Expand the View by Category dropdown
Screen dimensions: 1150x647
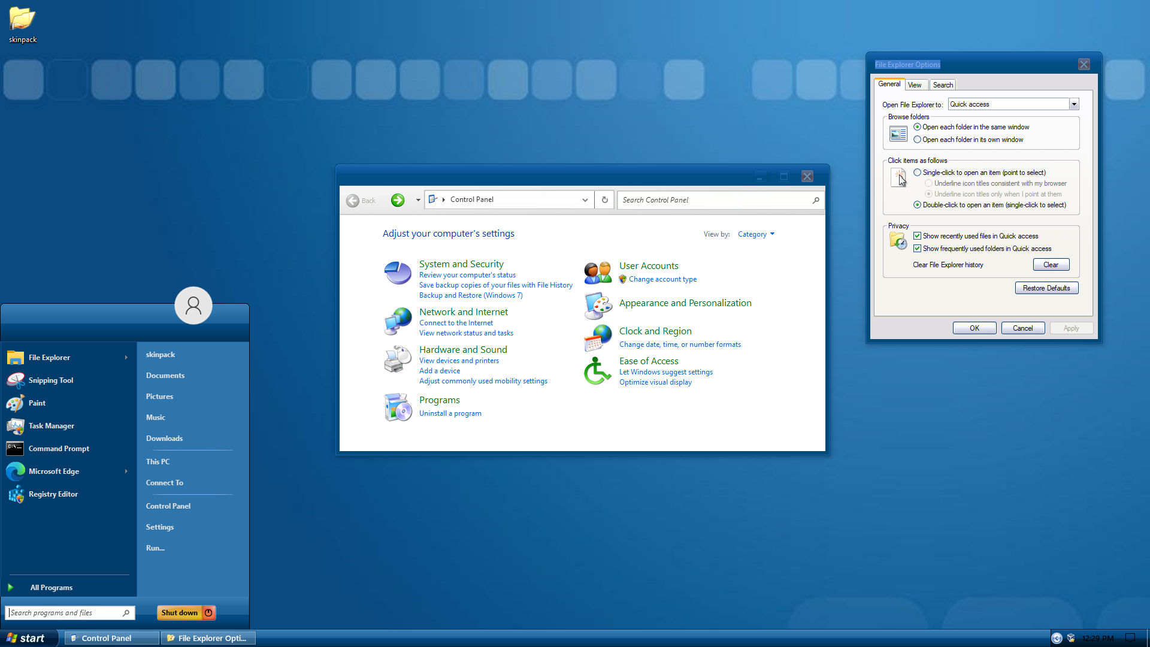(x=756, y=234)
